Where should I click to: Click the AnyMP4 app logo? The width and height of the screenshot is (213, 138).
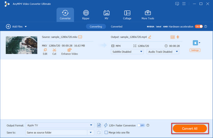tap(7, 4)
